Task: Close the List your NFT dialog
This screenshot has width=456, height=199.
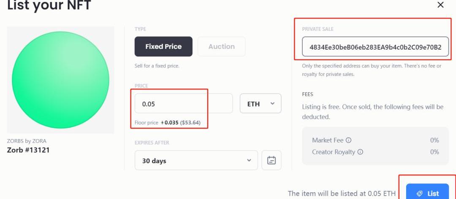Action: tap(440, 5)
